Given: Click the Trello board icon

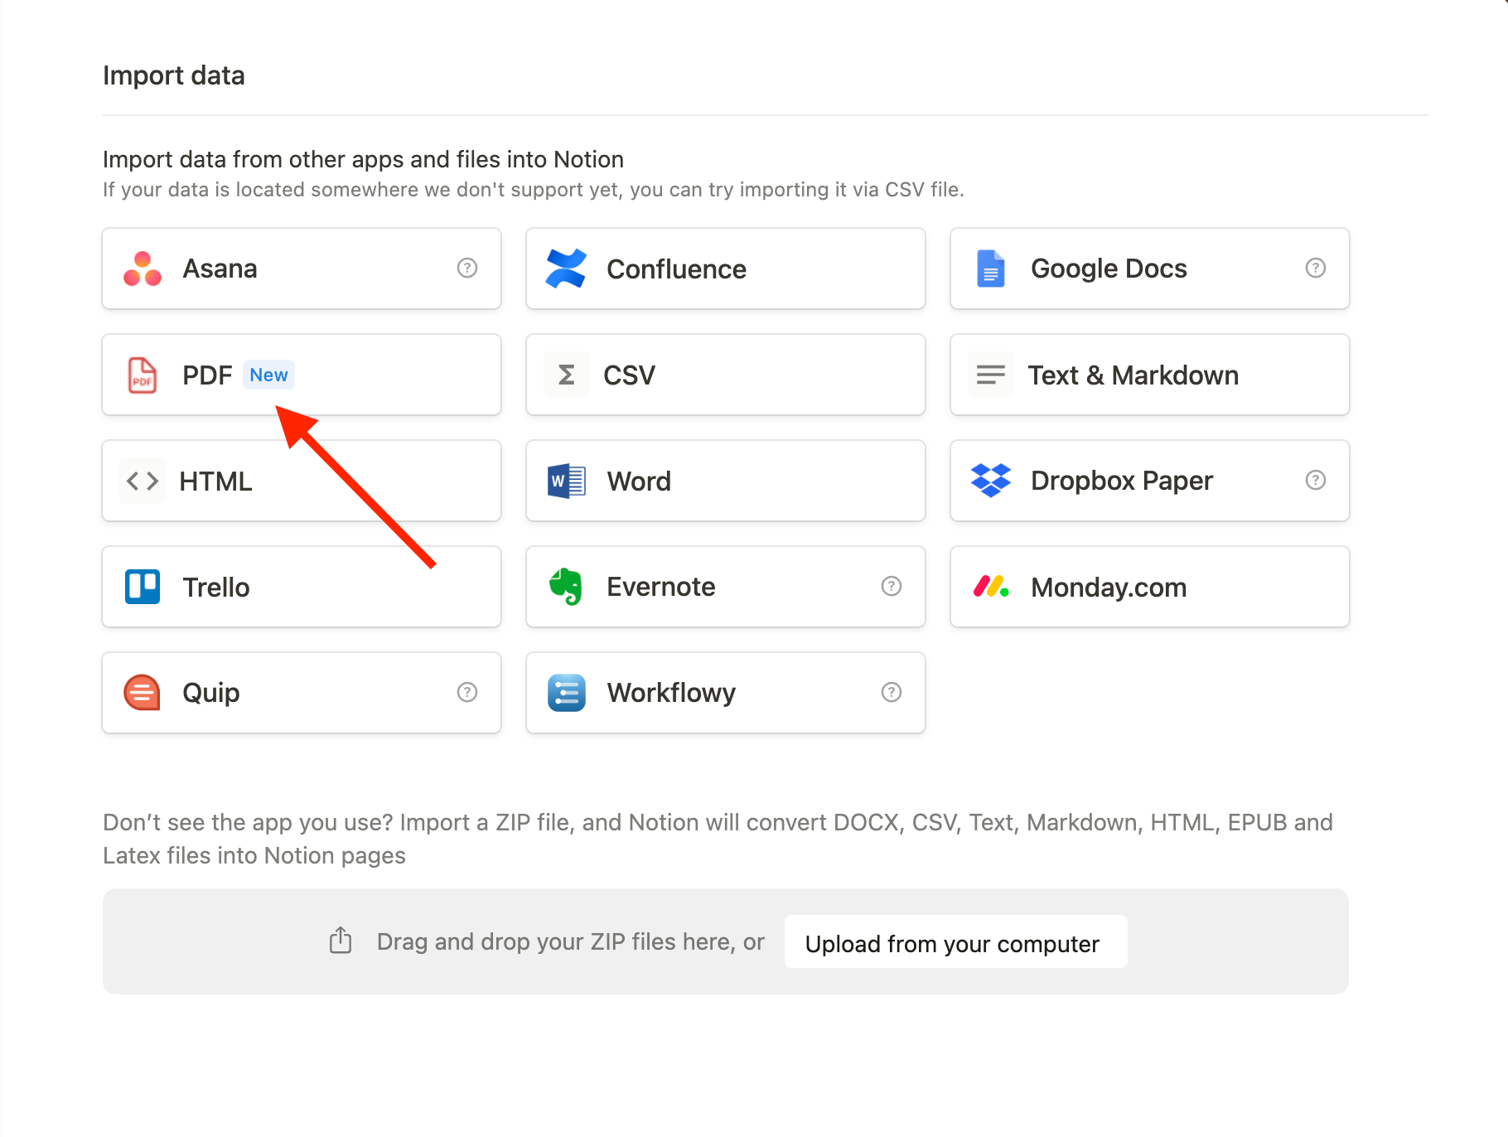Looking at the screenshot, I should coord(143,587).
